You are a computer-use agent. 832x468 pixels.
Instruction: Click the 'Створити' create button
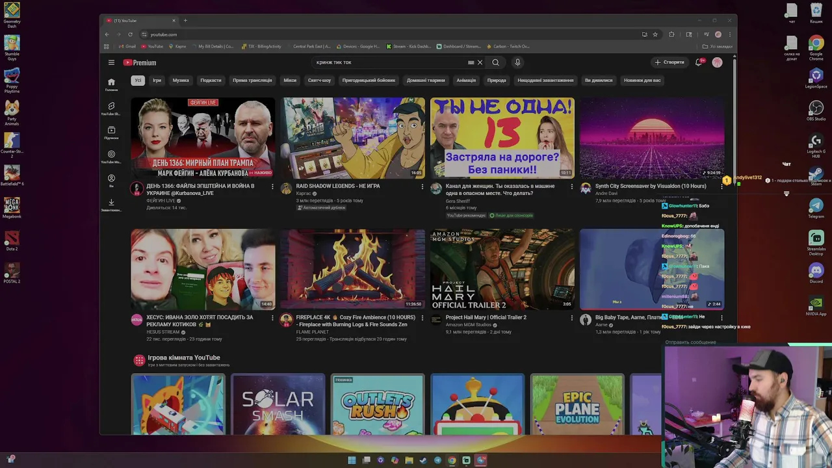tap(669, 62)
